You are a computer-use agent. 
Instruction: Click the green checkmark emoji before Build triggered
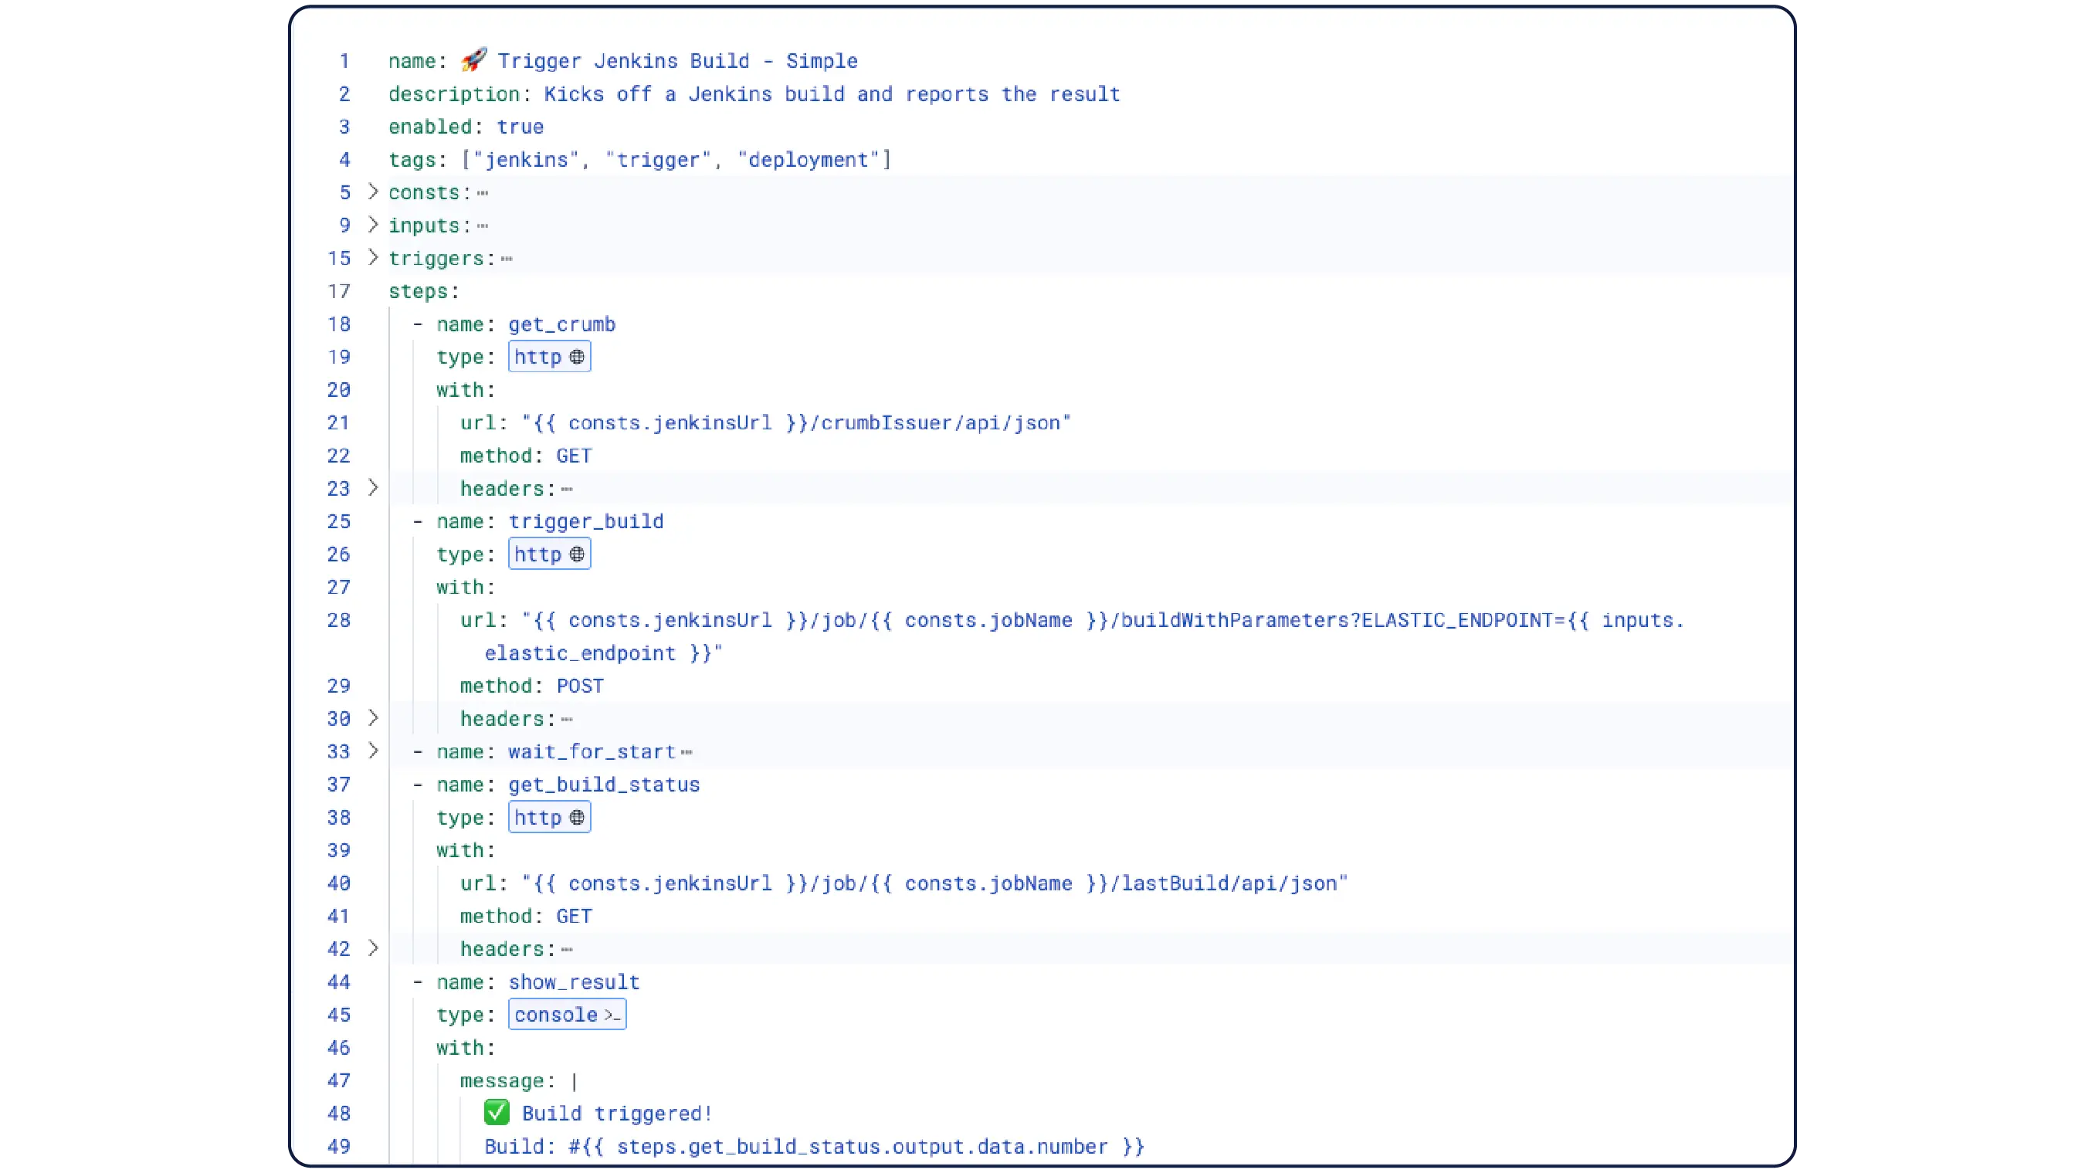(497, 1113)
